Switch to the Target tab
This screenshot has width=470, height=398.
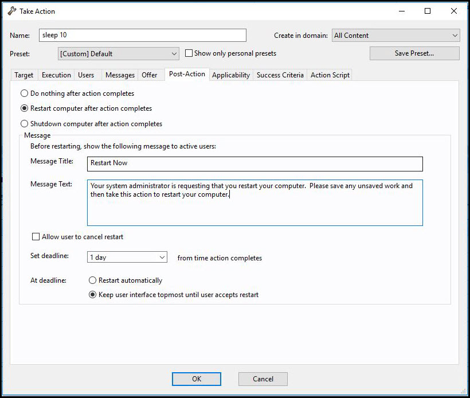point(24,75)
